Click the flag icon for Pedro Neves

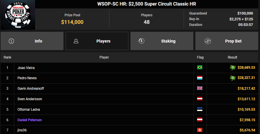tap(200, 78)
